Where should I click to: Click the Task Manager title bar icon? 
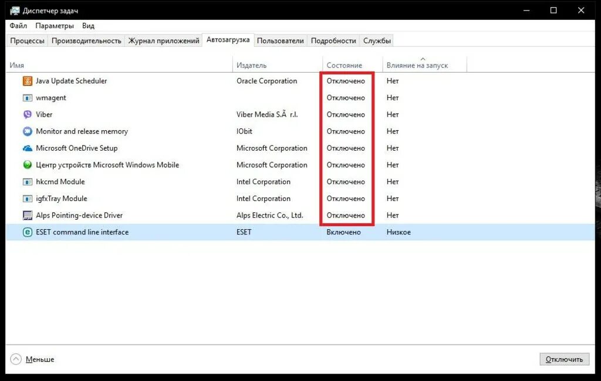click(x=15, y=11)
